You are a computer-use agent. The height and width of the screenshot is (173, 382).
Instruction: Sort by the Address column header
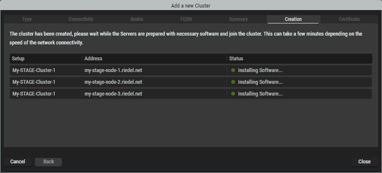pos(93,59)
